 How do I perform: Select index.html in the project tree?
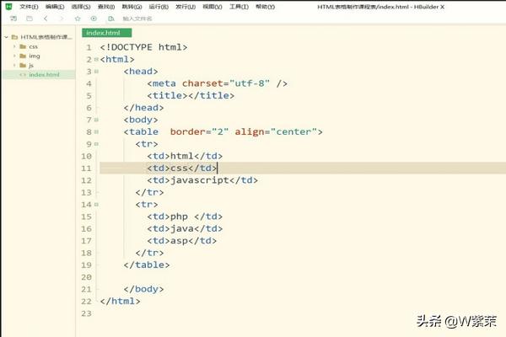pos(44,74)
